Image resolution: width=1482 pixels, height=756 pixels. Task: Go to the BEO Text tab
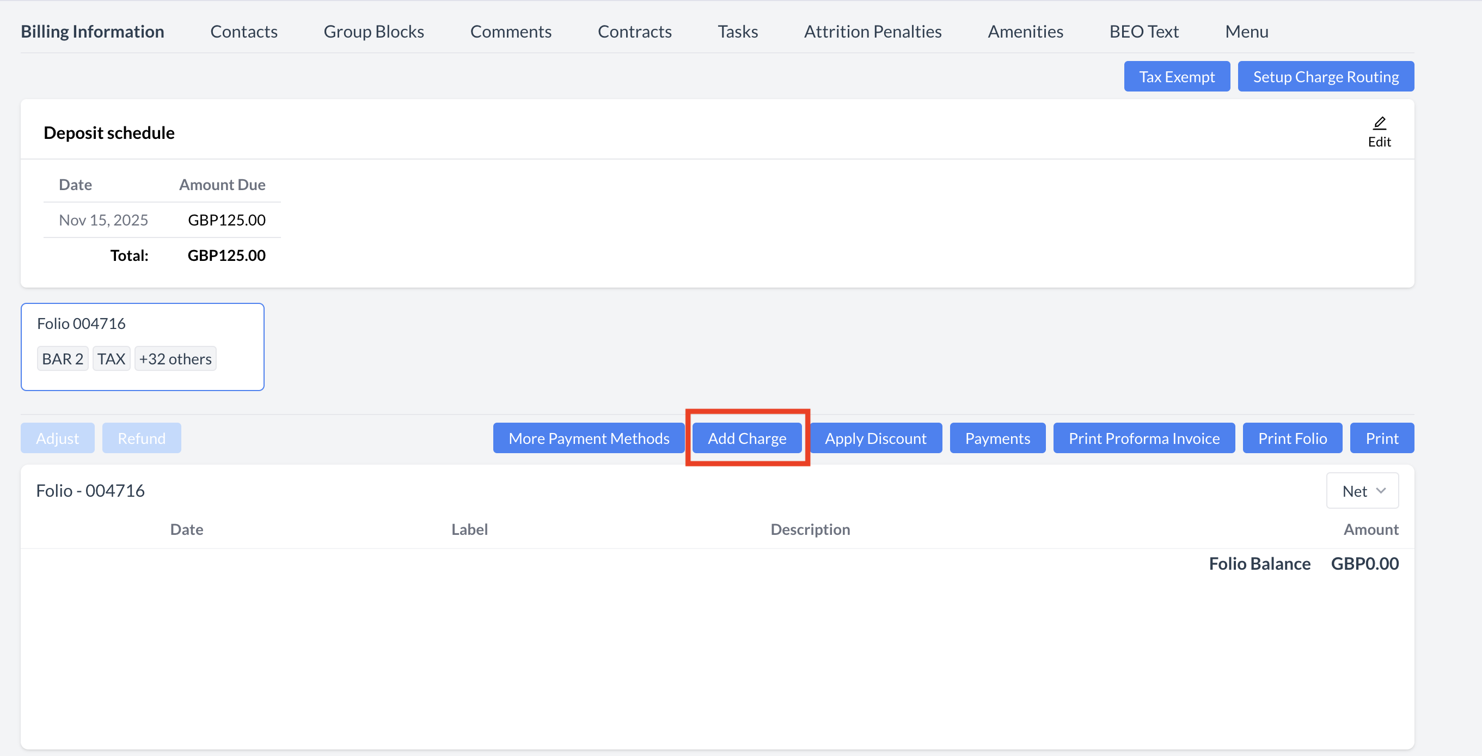(x=1143, y=31)
